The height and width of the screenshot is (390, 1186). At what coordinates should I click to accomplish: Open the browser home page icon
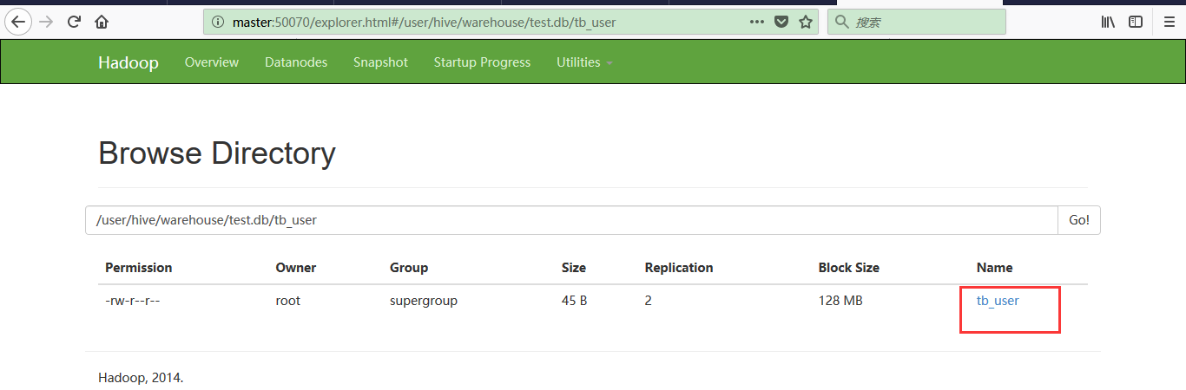pos(102,22)
